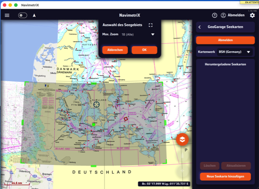The width and height of the screenshot is (259, 189).
Task: Click the Abbrechen button
Action: [115, 50]
